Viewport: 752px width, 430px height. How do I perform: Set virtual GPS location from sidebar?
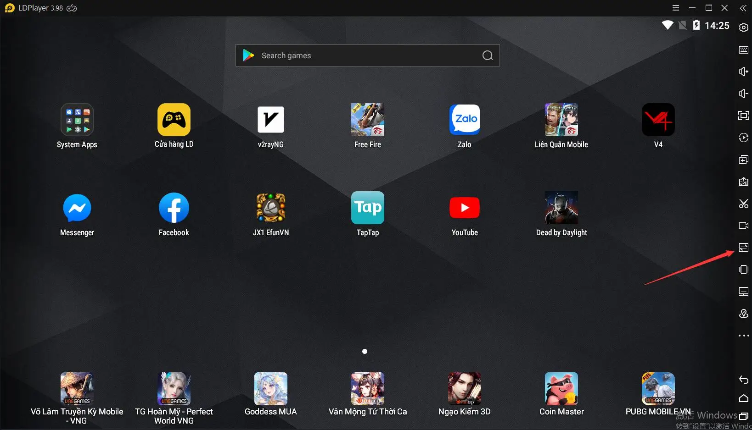click(744, 314)
